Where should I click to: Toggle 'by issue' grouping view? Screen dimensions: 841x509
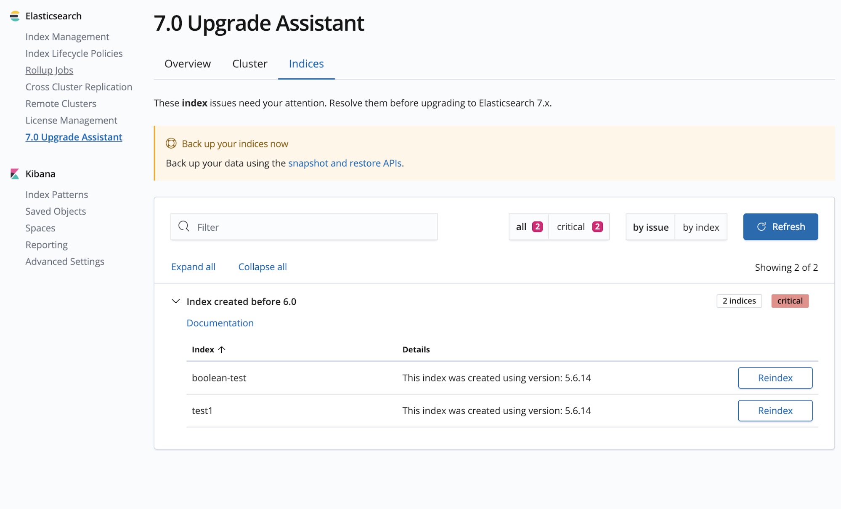pyautogui.click(x=650, y=227)
